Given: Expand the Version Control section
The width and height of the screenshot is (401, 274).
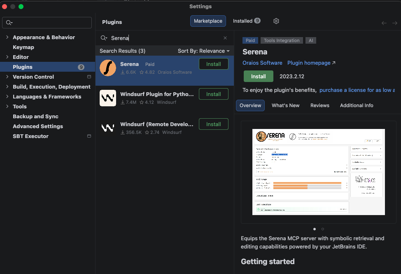Looking at the screenshot, I should (7, 77).
